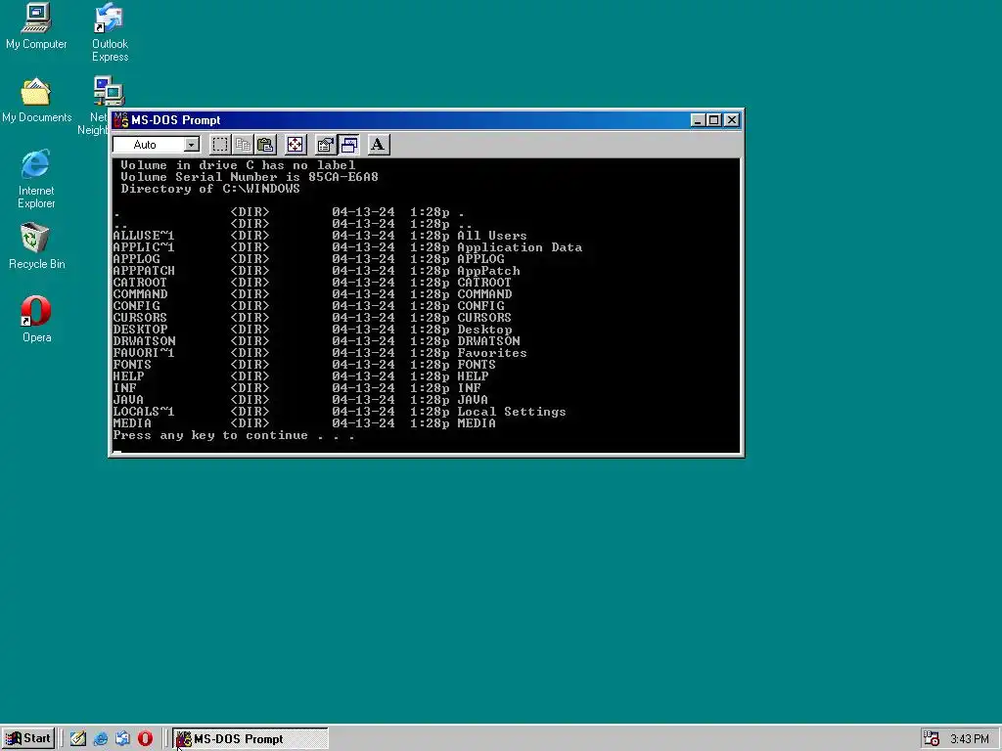Click the 'Favorites' long file name
Screen dimensions: 1002x751
pos(492,353)
